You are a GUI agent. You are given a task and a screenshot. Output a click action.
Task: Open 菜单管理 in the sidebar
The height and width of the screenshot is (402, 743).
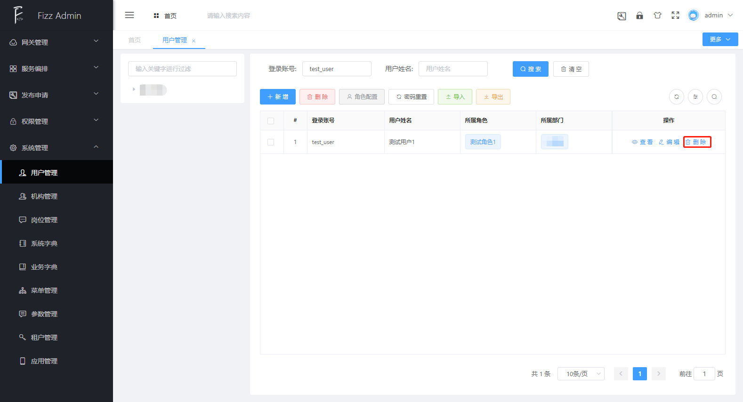[57, 290]
